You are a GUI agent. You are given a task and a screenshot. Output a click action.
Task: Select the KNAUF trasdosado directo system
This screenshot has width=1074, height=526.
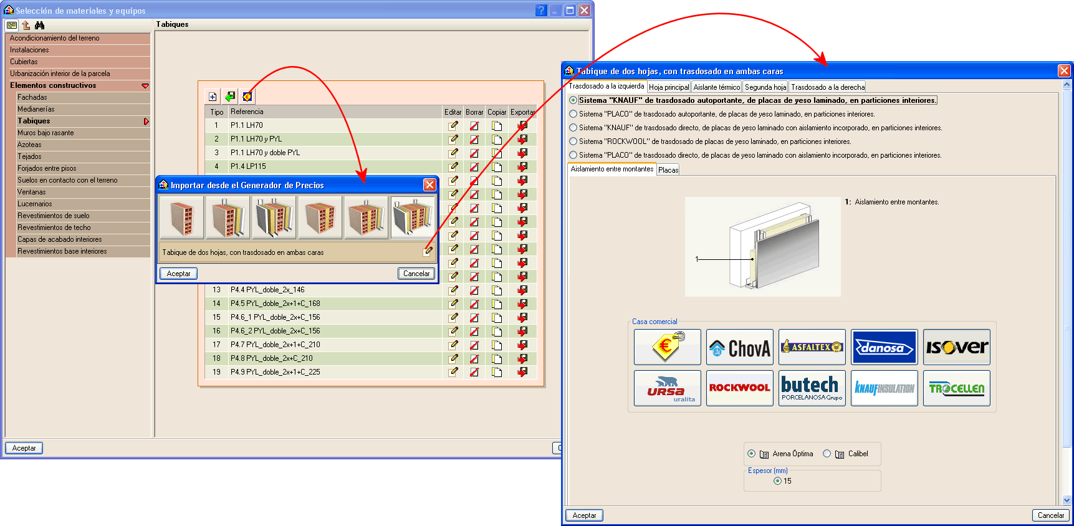pyautogui.click(x=573, y=128)
